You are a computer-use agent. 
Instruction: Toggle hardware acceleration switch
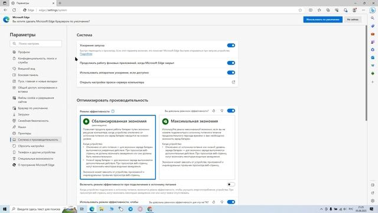tap(231, 73)
